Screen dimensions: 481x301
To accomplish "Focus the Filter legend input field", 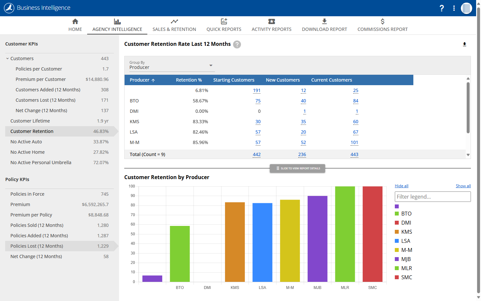I will (433, 197).
